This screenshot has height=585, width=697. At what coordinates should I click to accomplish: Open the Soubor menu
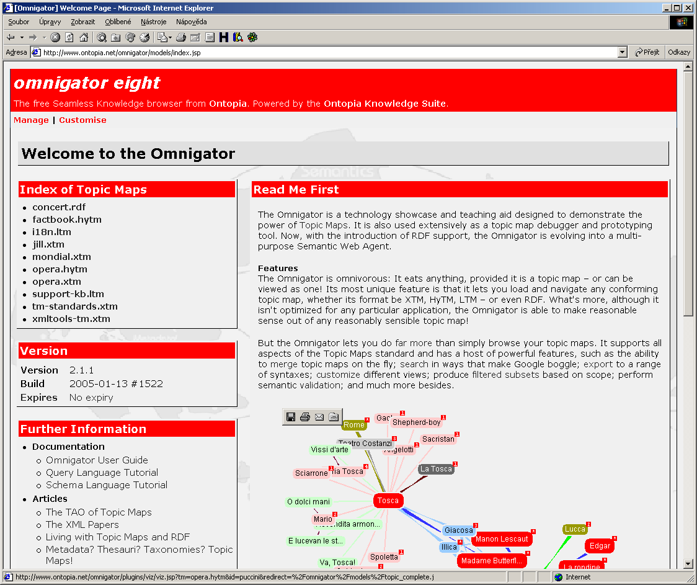(x=19, y=22)
